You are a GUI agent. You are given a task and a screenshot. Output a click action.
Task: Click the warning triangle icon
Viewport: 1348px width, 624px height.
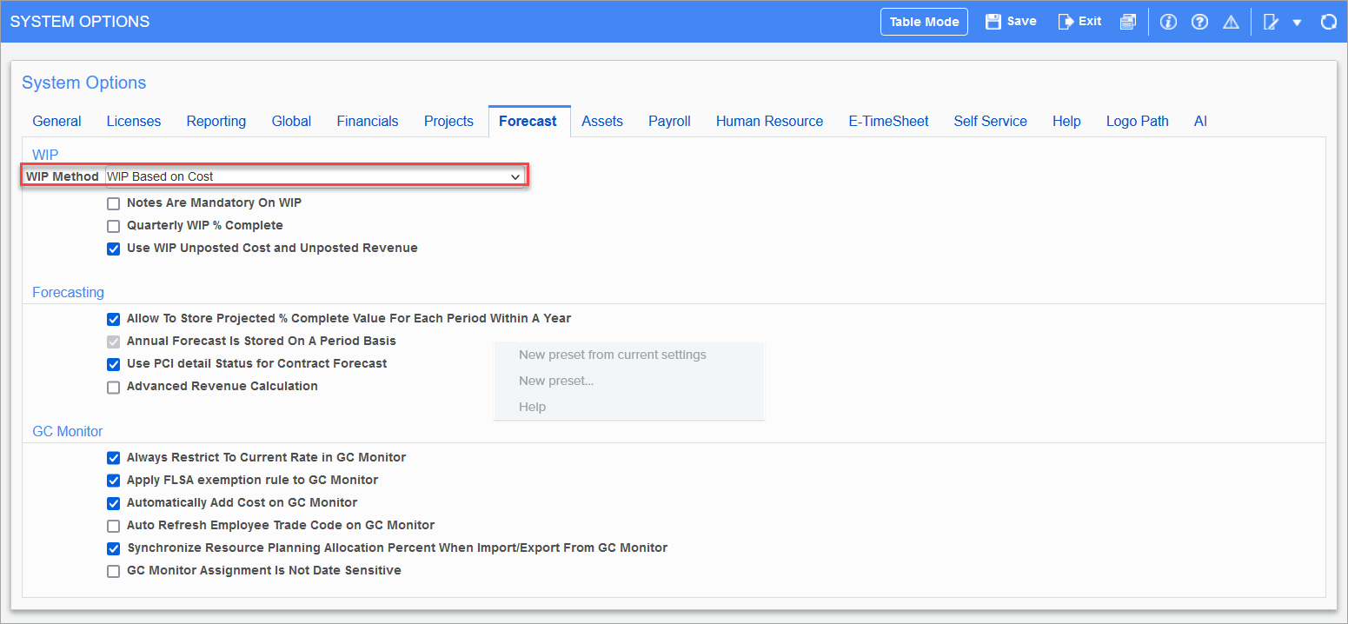click(1231, 22)
